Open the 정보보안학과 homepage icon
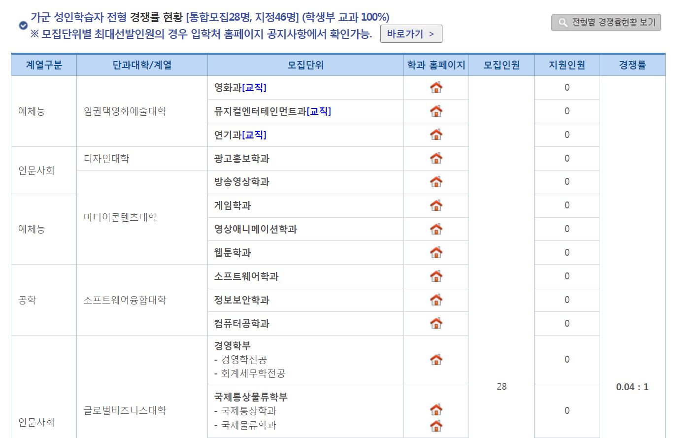The height and width of the screenshot is (438, 674). (x=436, y=300)
